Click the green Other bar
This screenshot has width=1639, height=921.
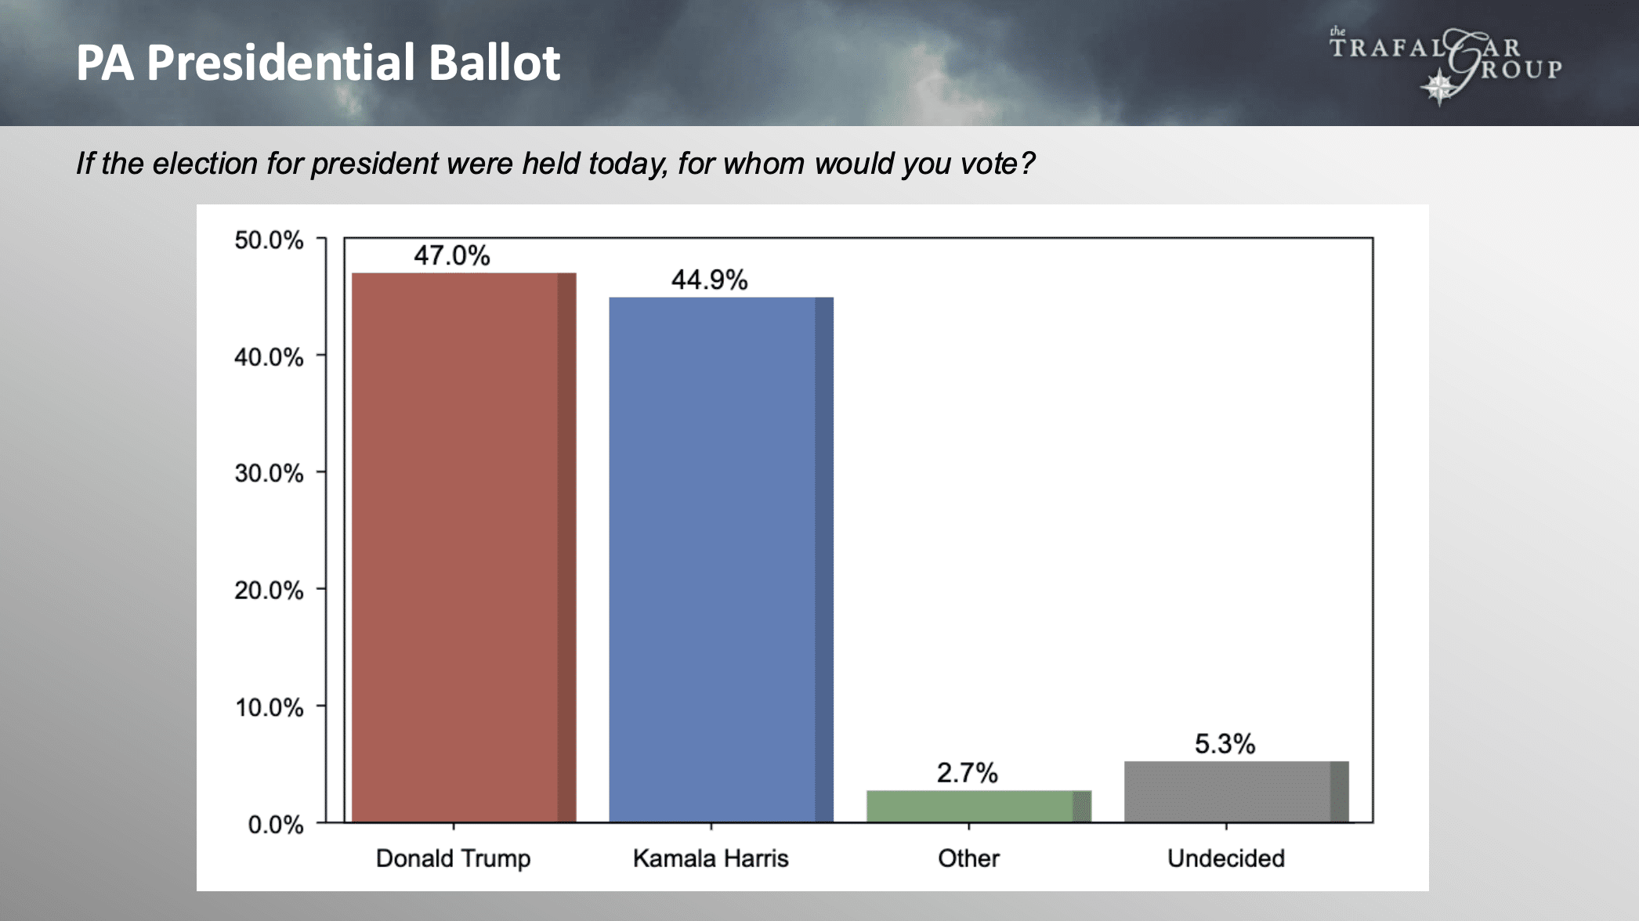tap(979, 806)
